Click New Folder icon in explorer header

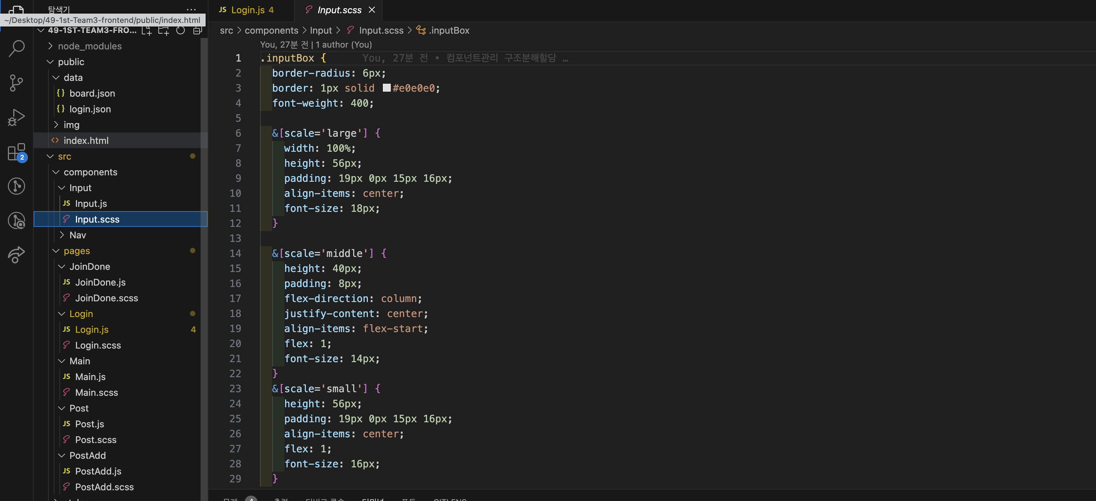tap(163, 30)
